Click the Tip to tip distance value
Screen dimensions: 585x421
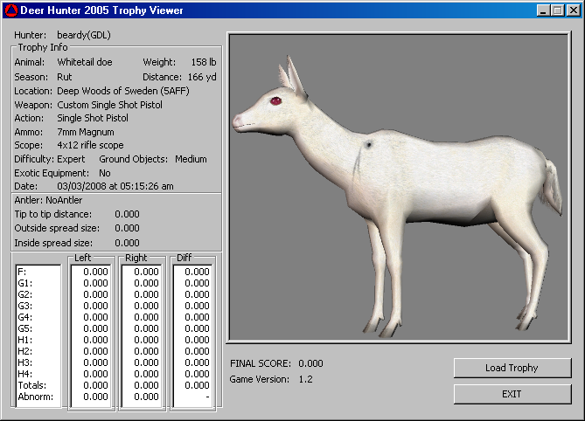127,214
